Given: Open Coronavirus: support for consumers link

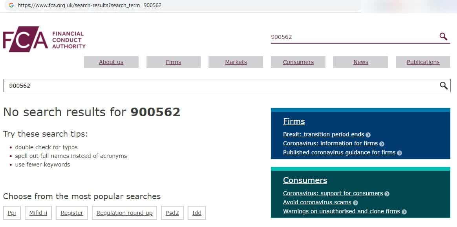Looking at the screenshot, I should (x=333, y=193).
